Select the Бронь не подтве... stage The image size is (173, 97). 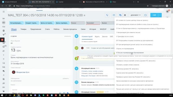pos(47,23)
